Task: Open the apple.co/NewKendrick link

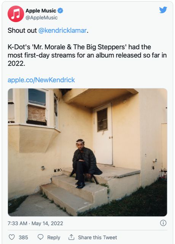Action: pyautogui.click(x=41, y=80)
